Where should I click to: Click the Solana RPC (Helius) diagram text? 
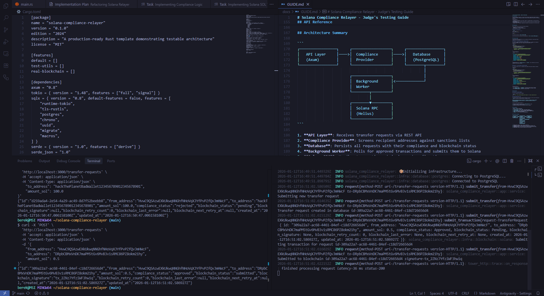[x=366, y=111]
